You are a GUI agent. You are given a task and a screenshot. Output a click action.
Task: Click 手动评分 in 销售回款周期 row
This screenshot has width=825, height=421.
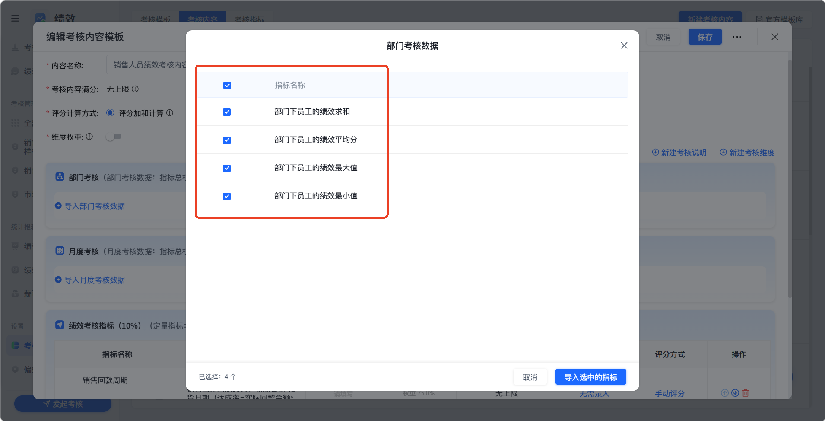click(670, 394)
